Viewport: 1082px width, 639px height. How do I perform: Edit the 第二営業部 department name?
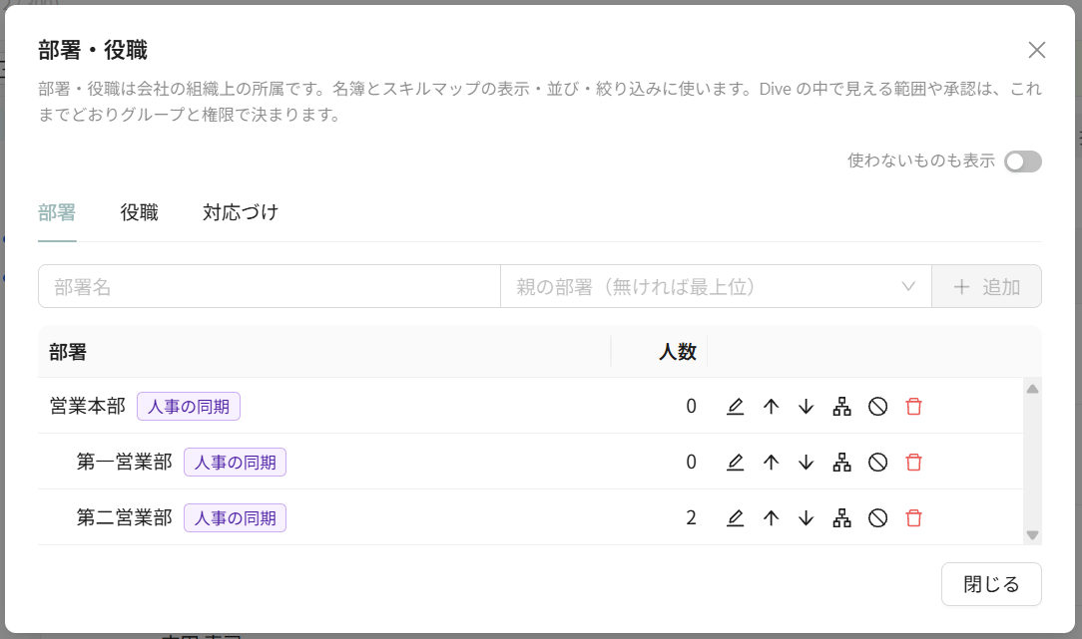(x=735, y=518)
